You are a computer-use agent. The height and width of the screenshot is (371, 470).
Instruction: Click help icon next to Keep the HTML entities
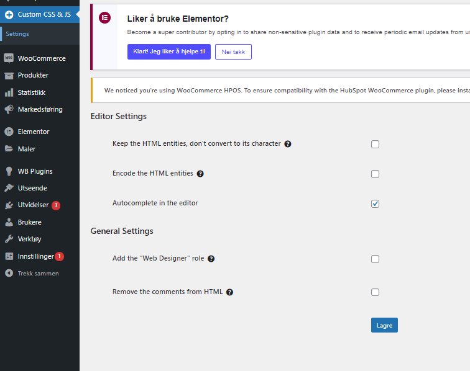click(x=288, y=144)
